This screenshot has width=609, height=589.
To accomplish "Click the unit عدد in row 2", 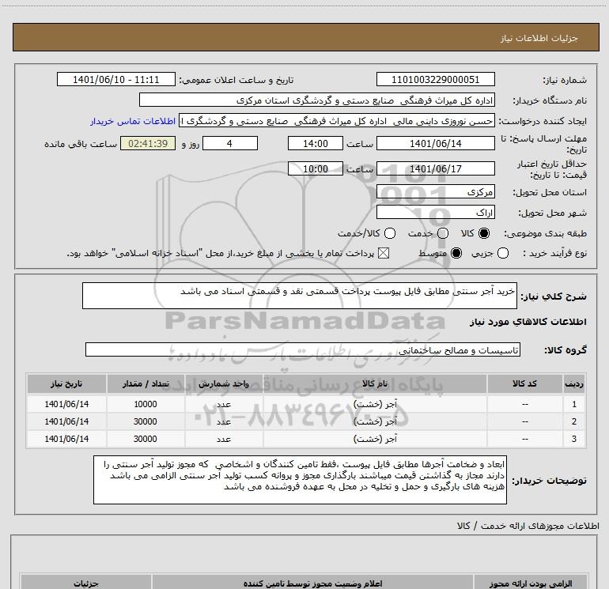I will pyautogui.click(x=224, y=421).
